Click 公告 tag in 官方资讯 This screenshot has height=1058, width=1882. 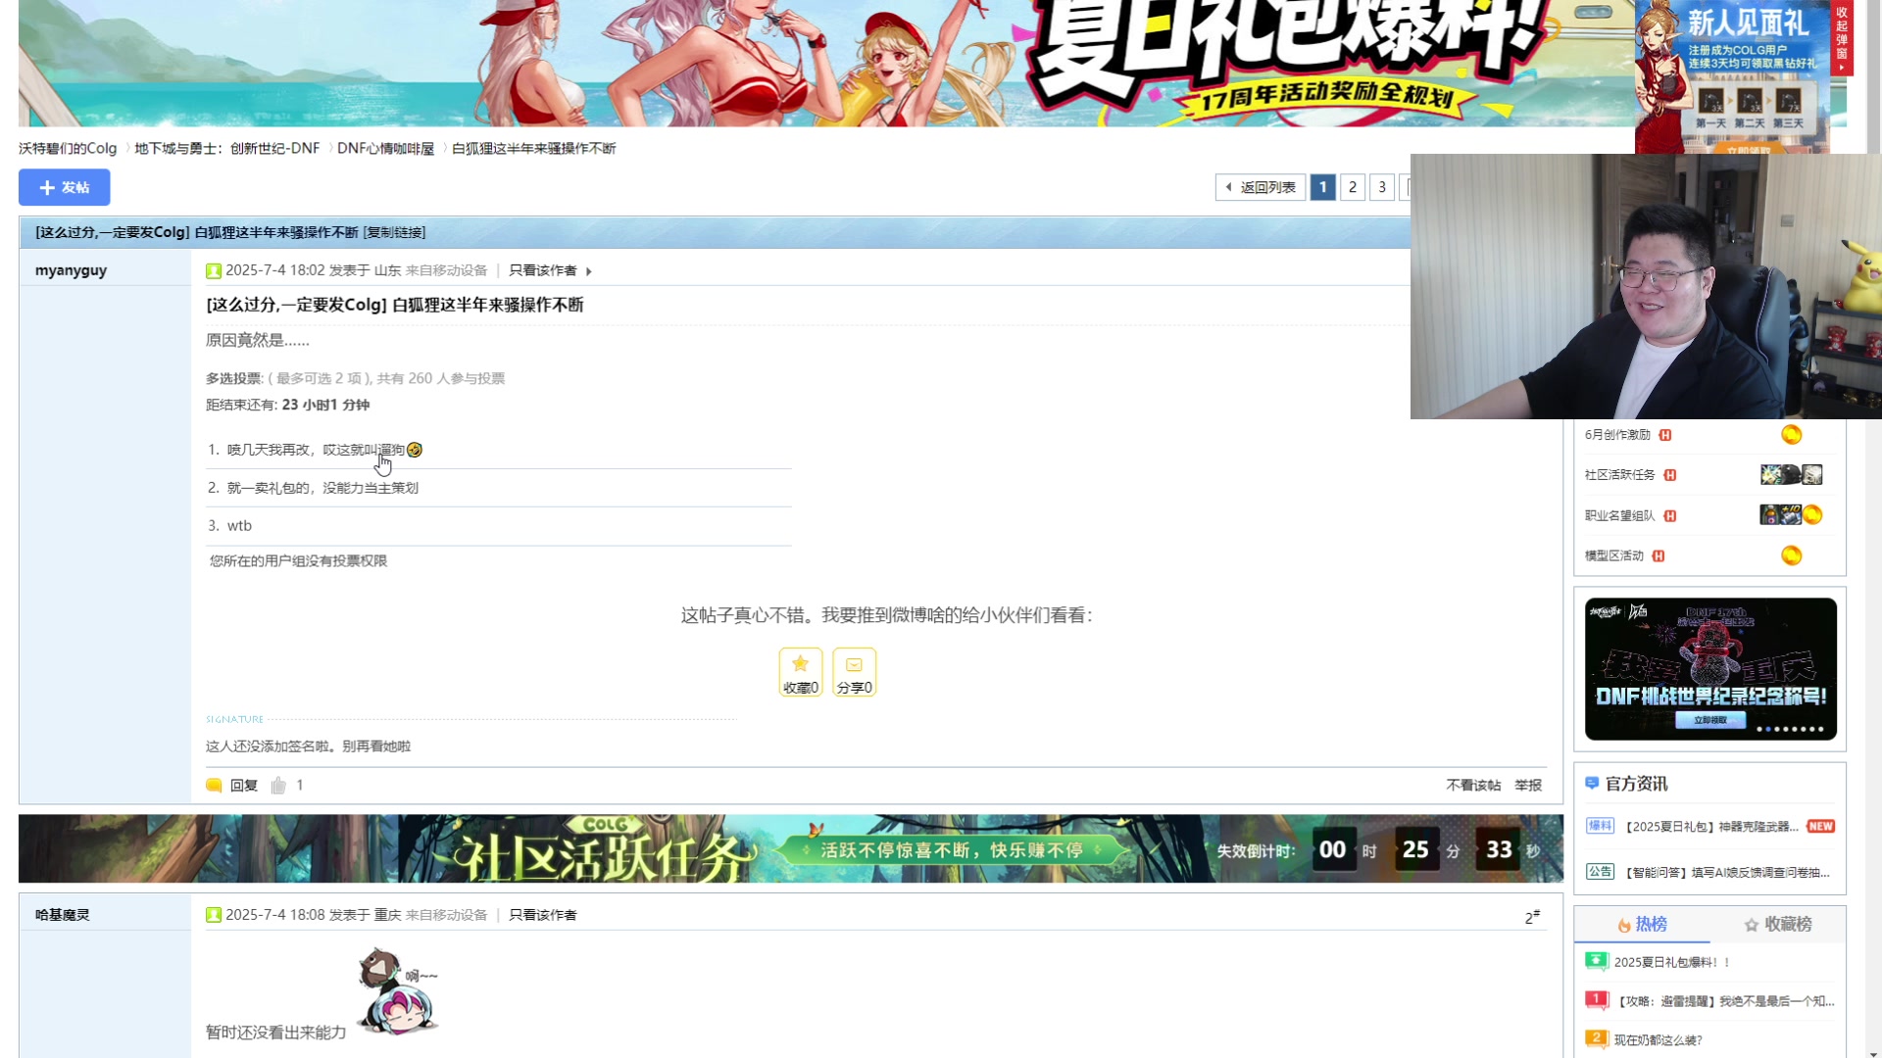point(1600,872)
